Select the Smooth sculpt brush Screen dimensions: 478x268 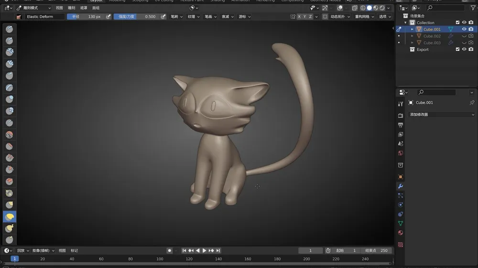10,134
